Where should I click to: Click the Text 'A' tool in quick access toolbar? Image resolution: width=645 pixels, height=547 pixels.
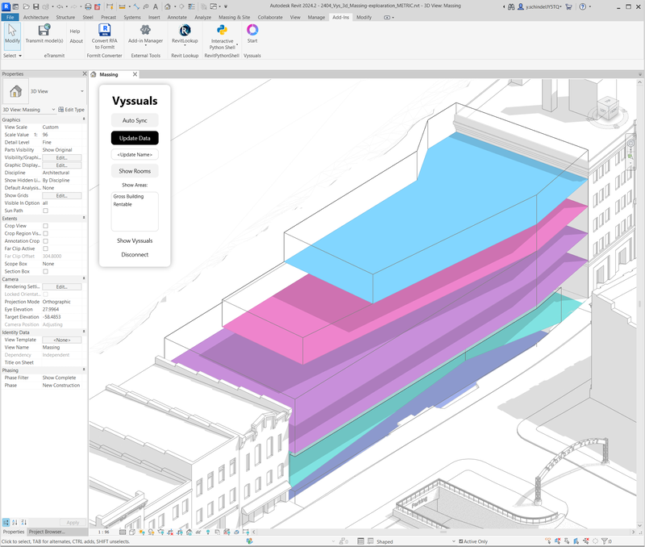tap(156, 6)
